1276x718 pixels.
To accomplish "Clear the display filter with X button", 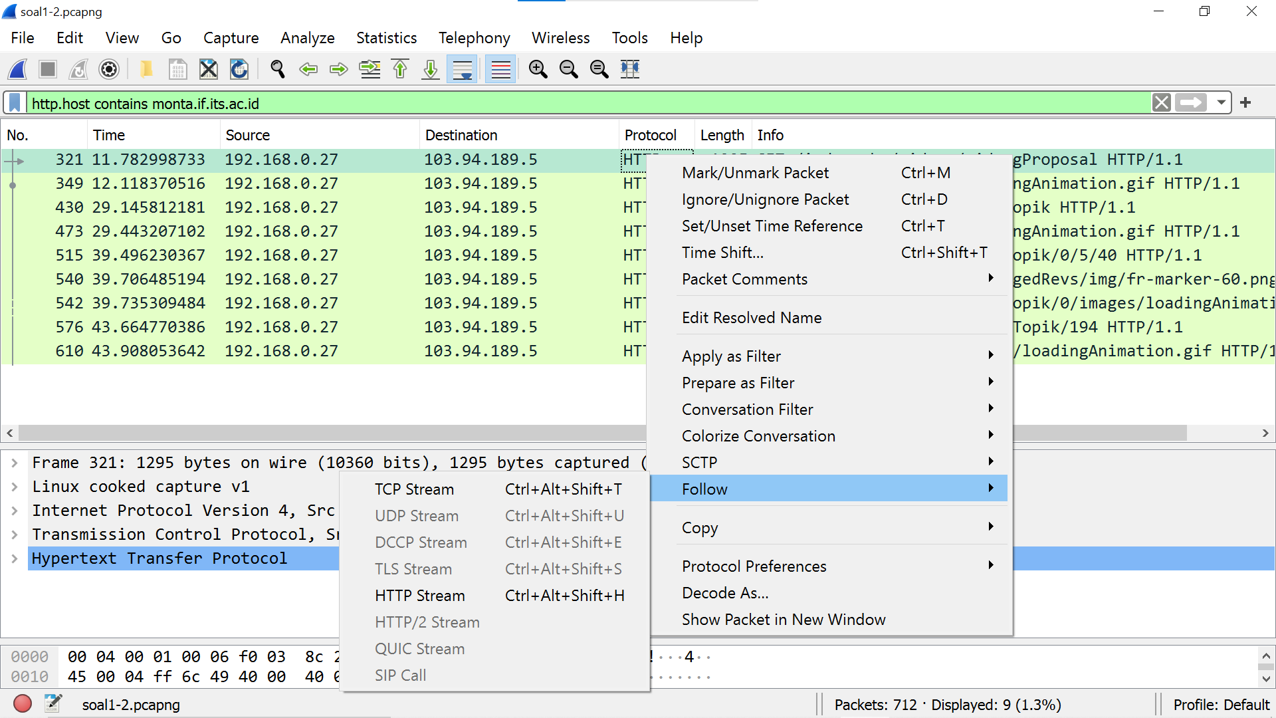I will tap(1161, 103).
